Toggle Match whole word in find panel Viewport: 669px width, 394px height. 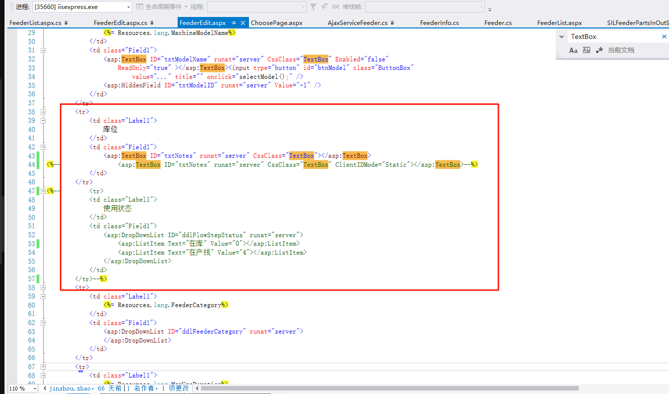pos(586,50)
